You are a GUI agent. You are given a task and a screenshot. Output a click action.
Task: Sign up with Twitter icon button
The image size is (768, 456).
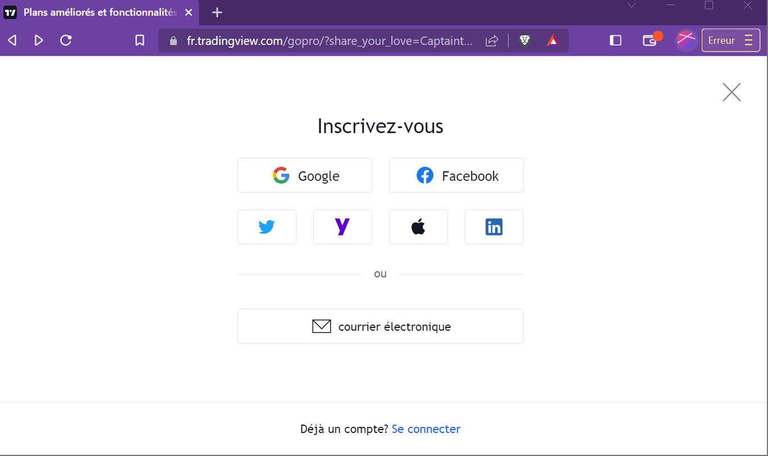[267, 227]
